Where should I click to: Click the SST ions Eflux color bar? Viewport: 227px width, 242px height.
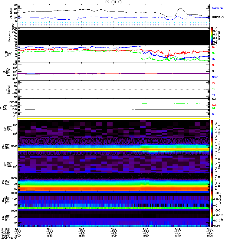click(212, 129)
